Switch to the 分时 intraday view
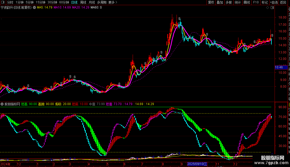 [x=10, y=2]
